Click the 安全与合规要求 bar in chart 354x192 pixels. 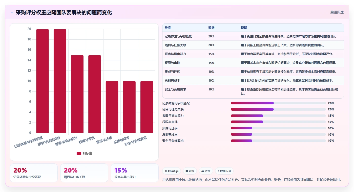tap(147, 107)
